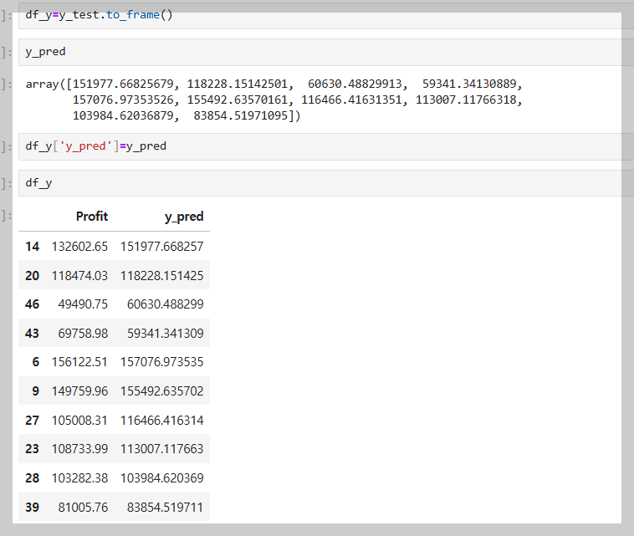Click Profit value 49490.75
Screen dimensions: 634x536
coord(83,304)
